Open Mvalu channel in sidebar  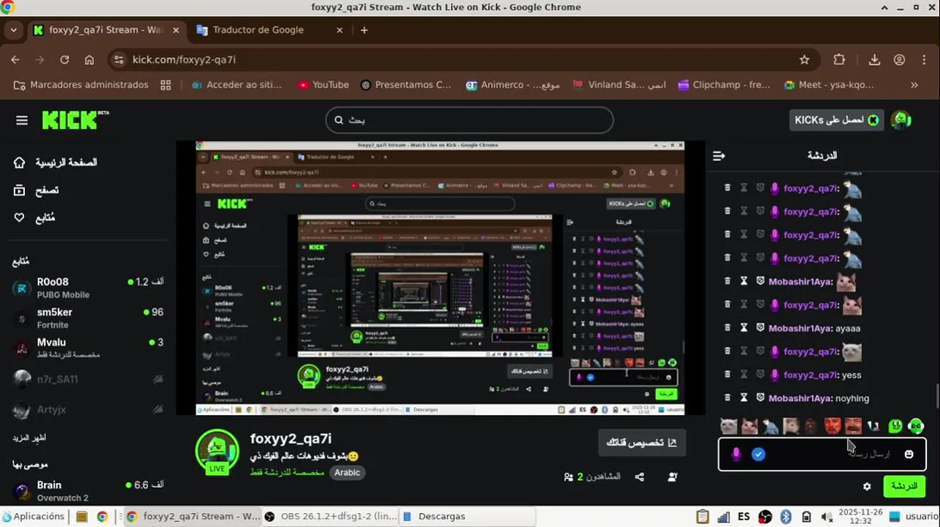point(89,348)
